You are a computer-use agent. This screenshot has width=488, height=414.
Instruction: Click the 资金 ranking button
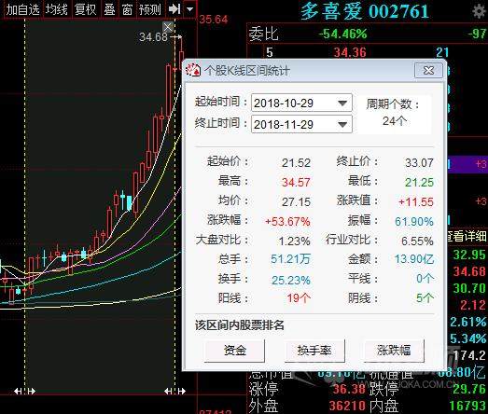coord(234,351)
